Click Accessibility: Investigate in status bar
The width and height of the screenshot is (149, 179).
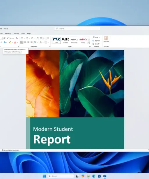tap(10, 150)
